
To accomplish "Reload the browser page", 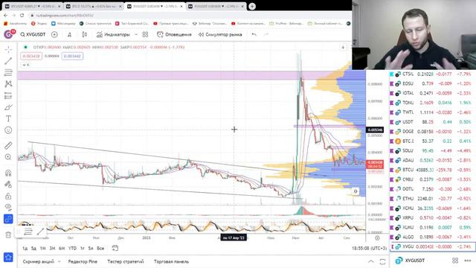I will [22, 15].
